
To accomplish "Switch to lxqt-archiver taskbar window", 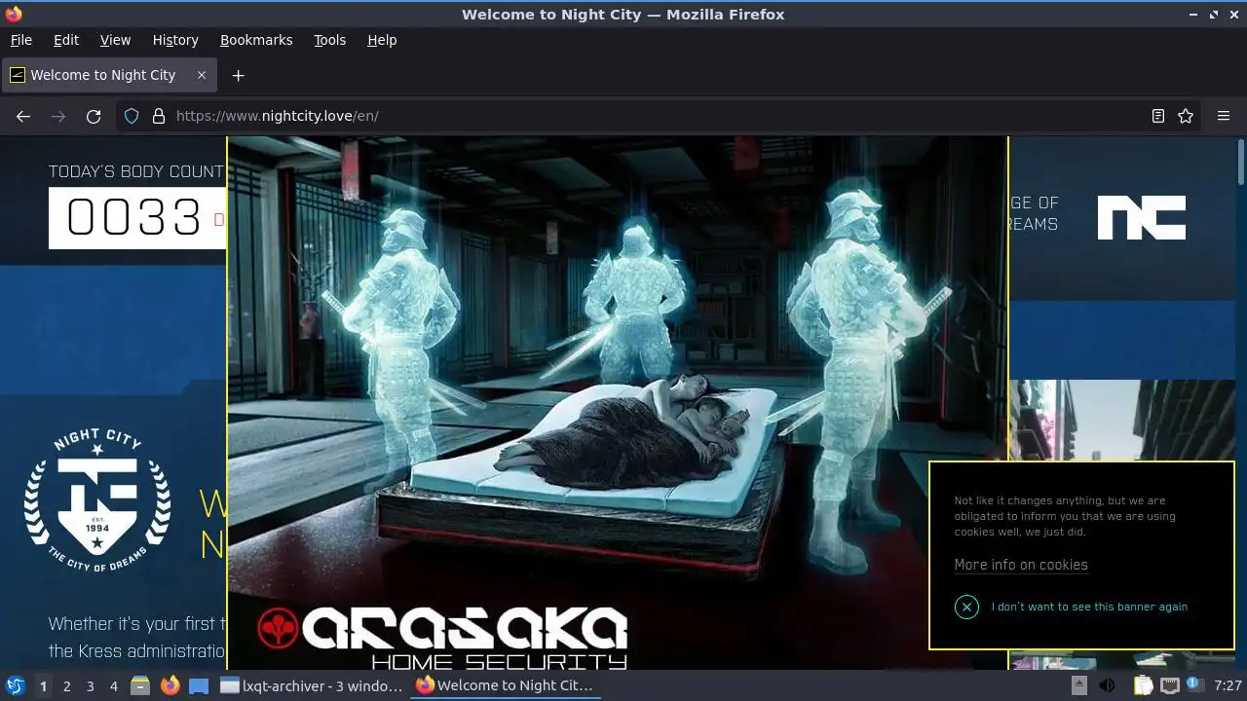I will tap(312, 685).
